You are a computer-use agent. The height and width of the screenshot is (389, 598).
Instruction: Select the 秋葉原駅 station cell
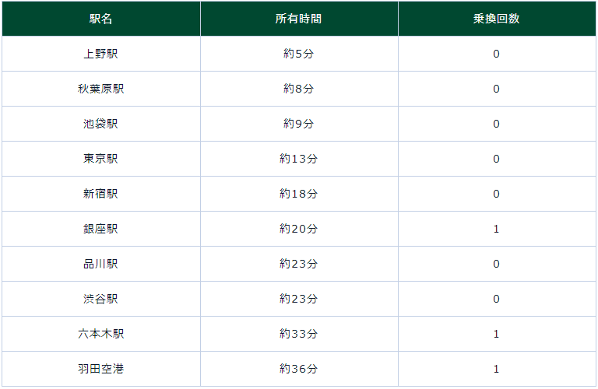click(101, 89)
